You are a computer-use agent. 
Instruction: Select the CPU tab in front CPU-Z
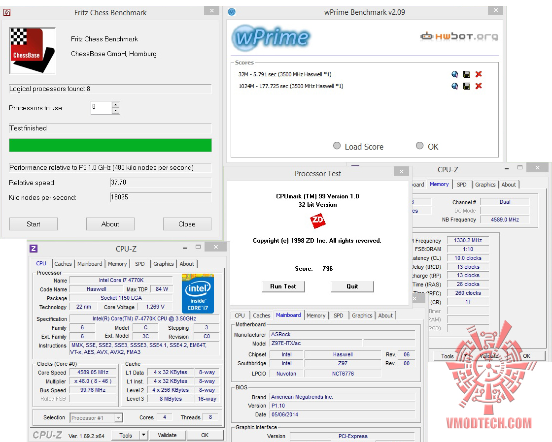click(41, 263)
